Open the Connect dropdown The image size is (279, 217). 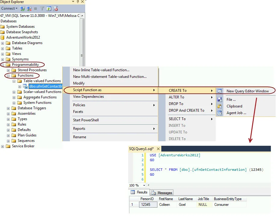click(9, 8)
